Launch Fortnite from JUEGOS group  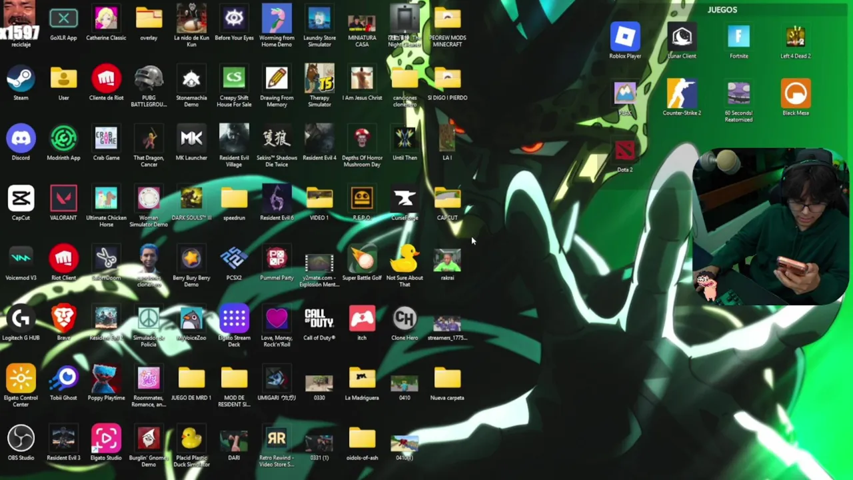pos(738,37)
